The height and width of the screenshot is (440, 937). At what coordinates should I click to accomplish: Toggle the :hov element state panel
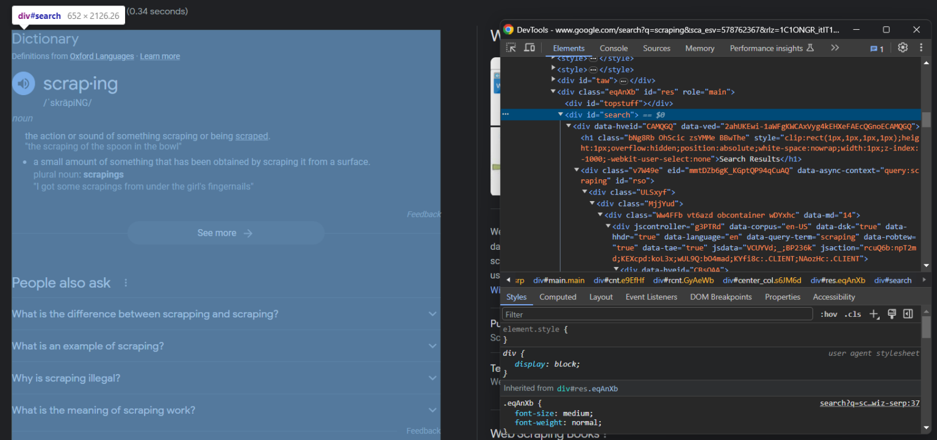828,314
